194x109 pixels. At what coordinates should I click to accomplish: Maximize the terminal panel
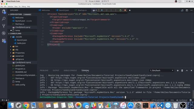point(187,71)
